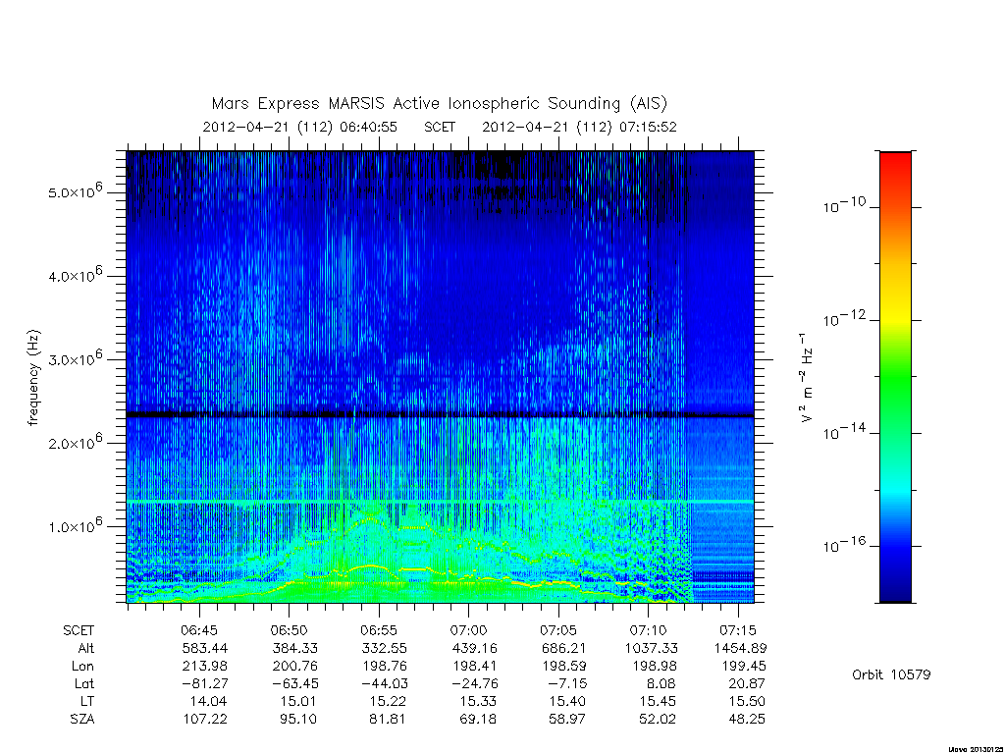Click the 07:00 time tick label

click(468, 630)
